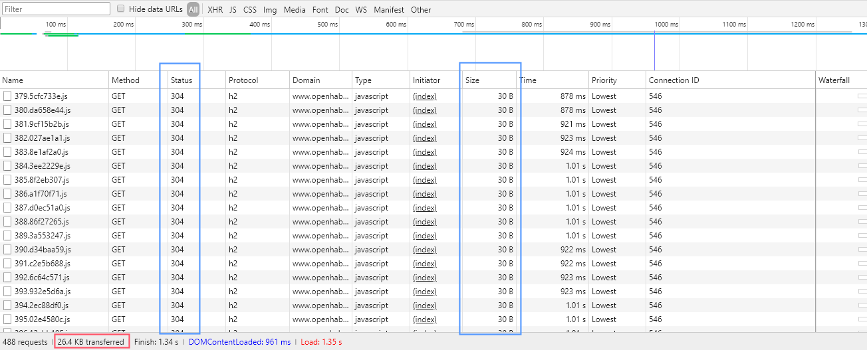Filter by Img request type
This screenshot has height=350, width=867.
point(270,9)
